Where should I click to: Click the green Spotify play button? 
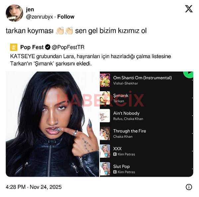[x=188, y=74]
